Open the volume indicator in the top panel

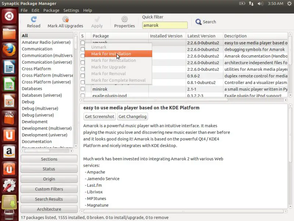tap(260, 3)
